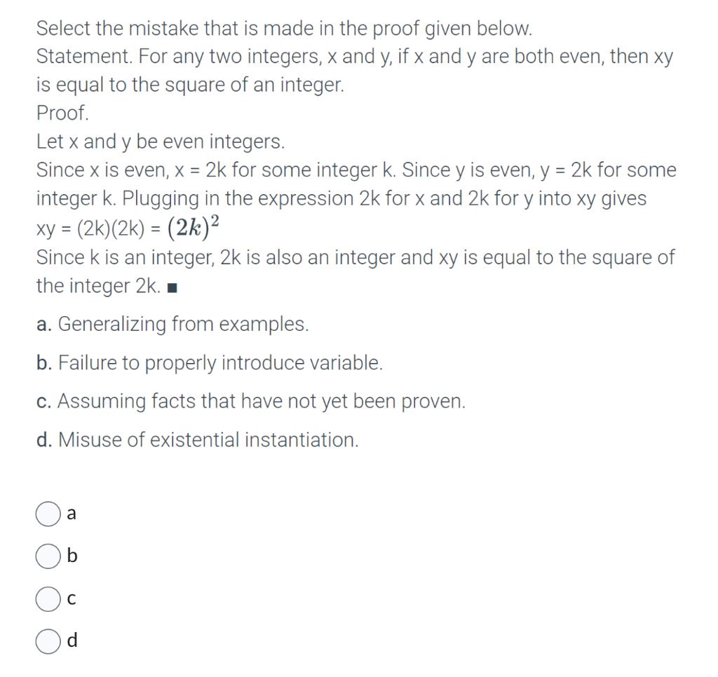This screenshot has height=677, width=718.
Task: Choose option 'Failure to properly introduce variable'
Action: 208,363
